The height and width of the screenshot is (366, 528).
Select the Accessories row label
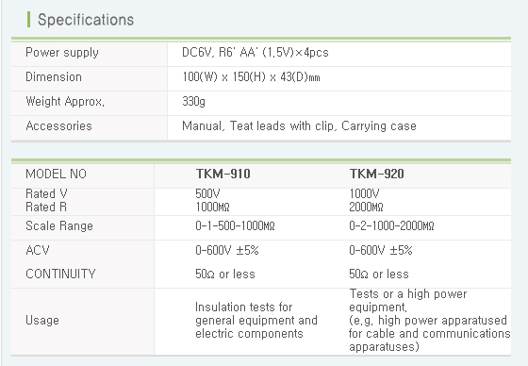(x=58, y=126)
